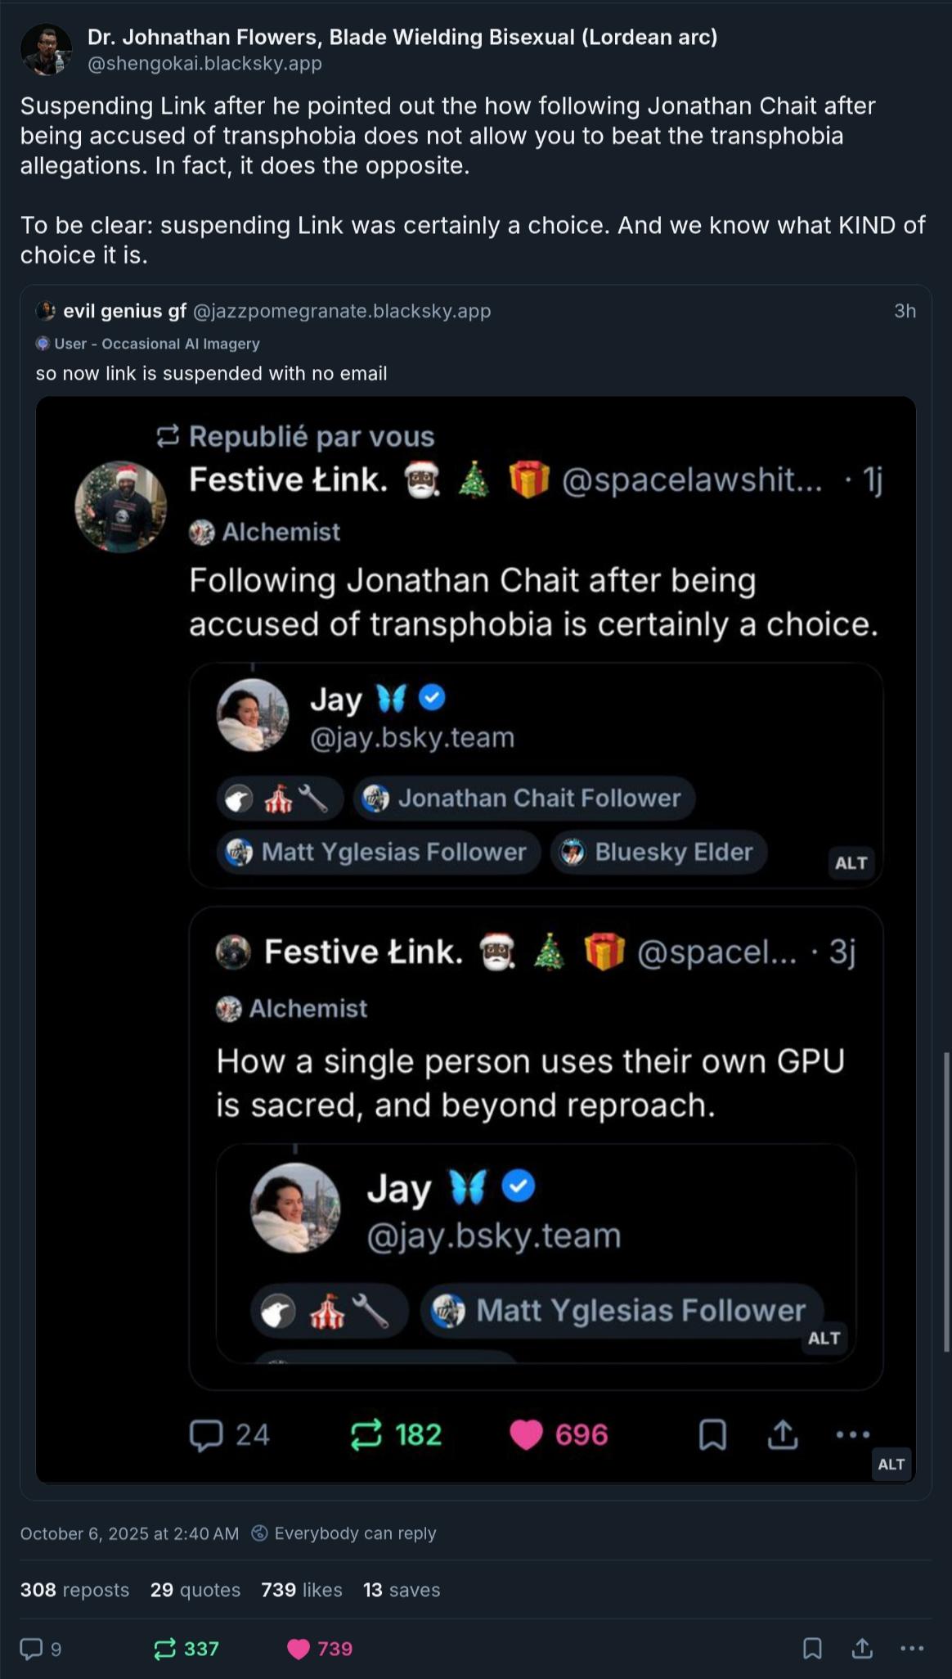Open the post's three-dot options menu
This screenshot has width=952, height=1679.
click(912, 1649)
